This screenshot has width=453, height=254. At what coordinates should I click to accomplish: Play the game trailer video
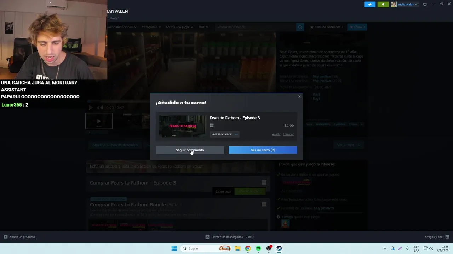pyautogui.click(x=91, y=107)
